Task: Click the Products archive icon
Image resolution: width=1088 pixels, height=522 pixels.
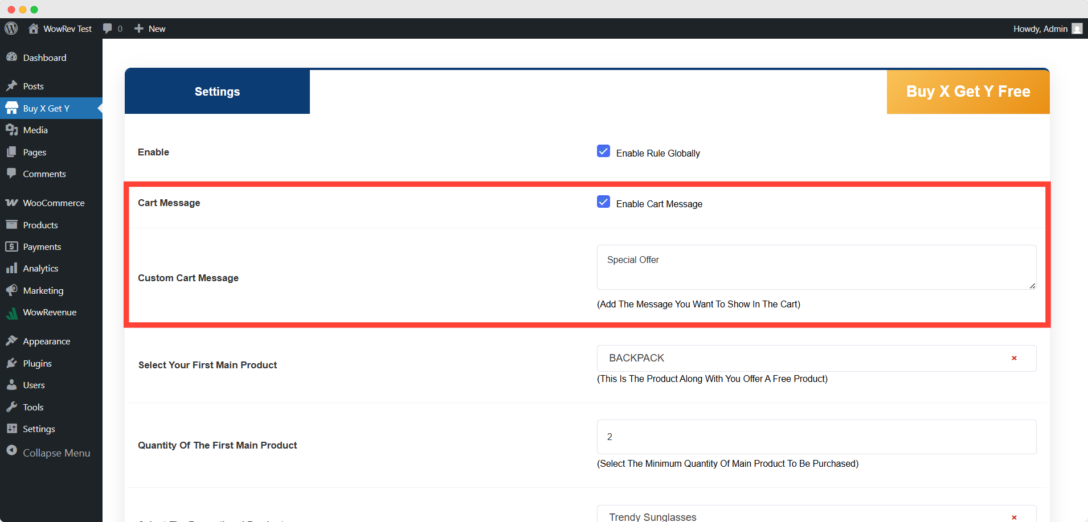Action: pos(11,225)
